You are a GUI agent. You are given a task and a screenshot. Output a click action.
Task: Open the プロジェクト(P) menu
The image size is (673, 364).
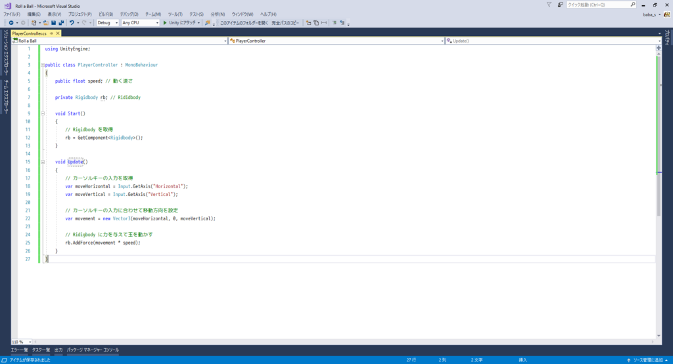(x=80, y=14)
